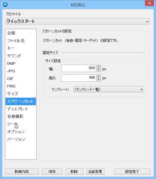
Task: Open ディスプレイ settings page
Action: pyautogui.click(x=21, y=109)
